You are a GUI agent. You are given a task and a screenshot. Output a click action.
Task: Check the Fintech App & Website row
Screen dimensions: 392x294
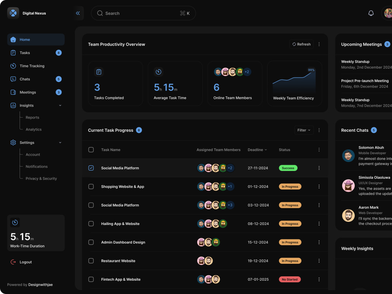point(91,279)
